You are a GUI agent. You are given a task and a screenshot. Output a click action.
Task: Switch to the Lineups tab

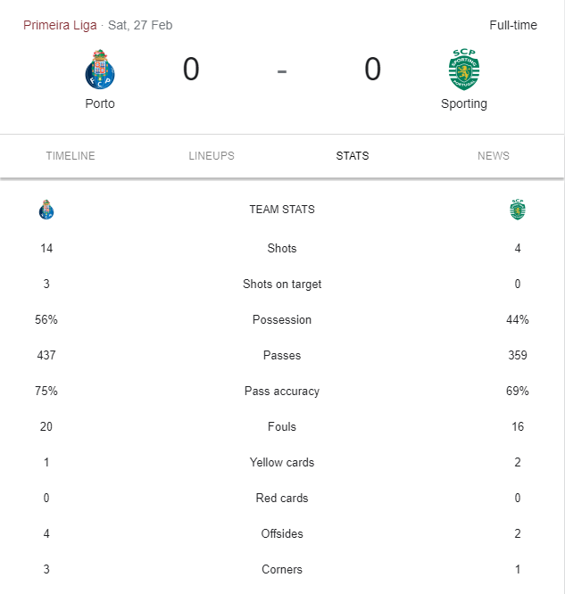pyautogui.click(x=212, y=156)
